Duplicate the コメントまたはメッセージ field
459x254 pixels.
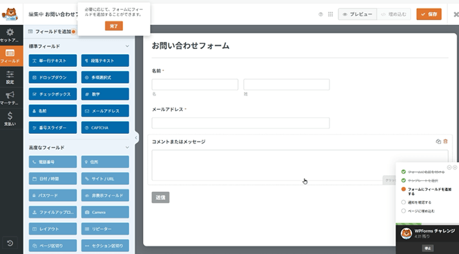pyautogui.click(x=438, y=142)
